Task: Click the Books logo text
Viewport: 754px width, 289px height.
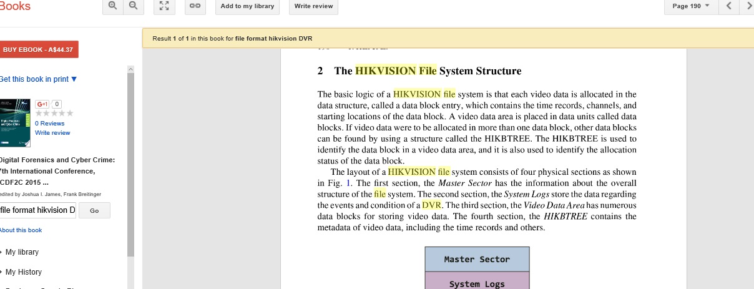Action: 15,6
